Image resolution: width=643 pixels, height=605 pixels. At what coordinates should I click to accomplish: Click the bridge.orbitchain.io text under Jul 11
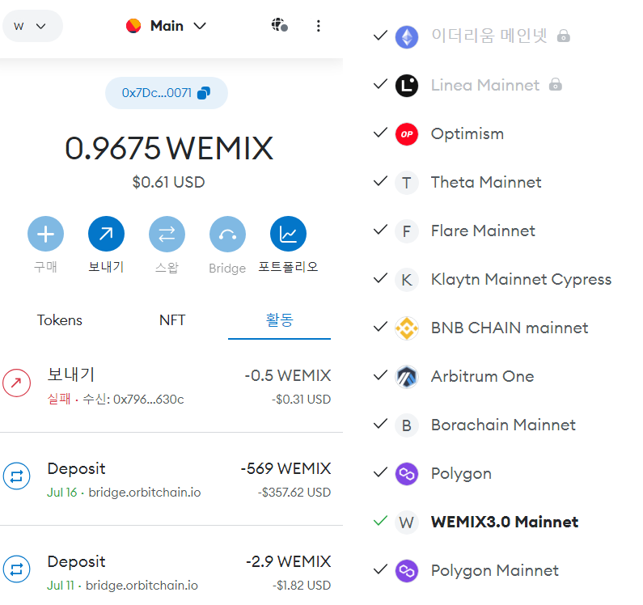142,586
